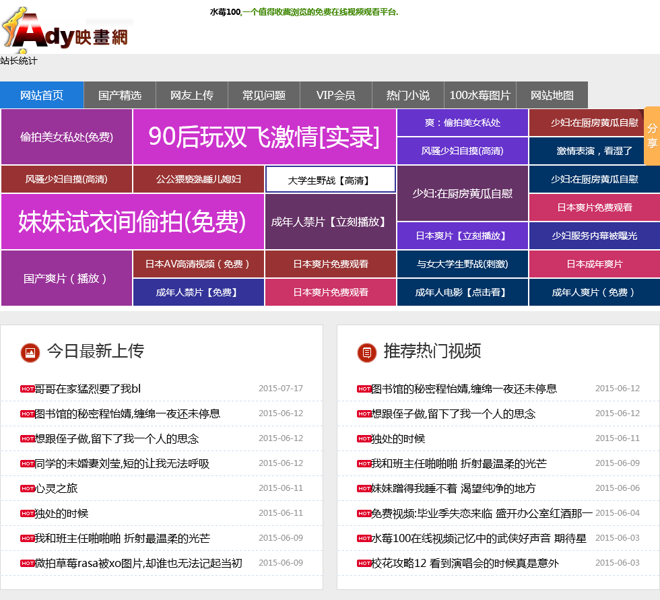Viewport: 660px width, 600px height.
Task: Click the 站长统计 link
Action: click(x=19, y=61)
